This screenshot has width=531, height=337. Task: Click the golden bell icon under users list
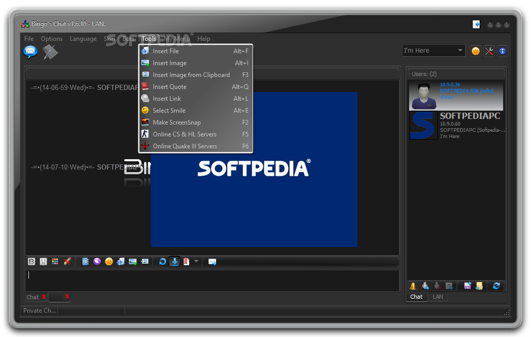(413, 286)
